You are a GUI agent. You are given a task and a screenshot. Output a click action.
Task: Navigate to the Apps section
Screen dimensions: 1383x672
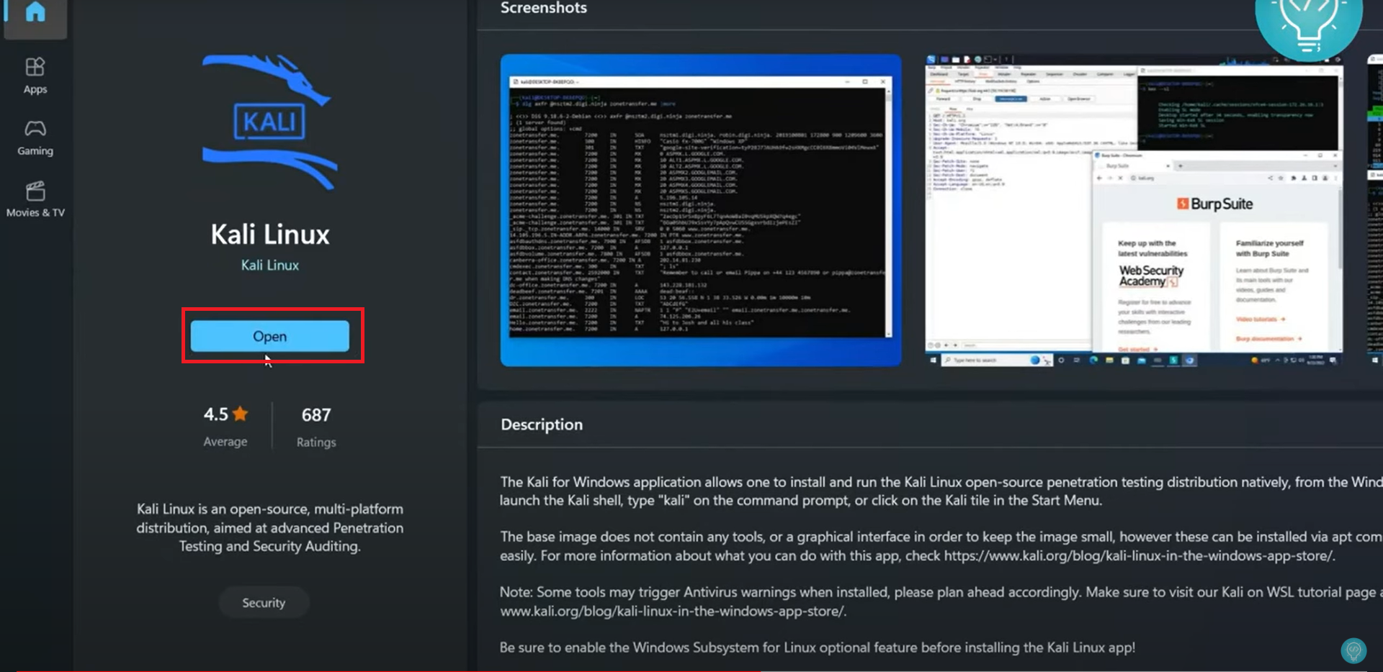[x=34, y=75]
